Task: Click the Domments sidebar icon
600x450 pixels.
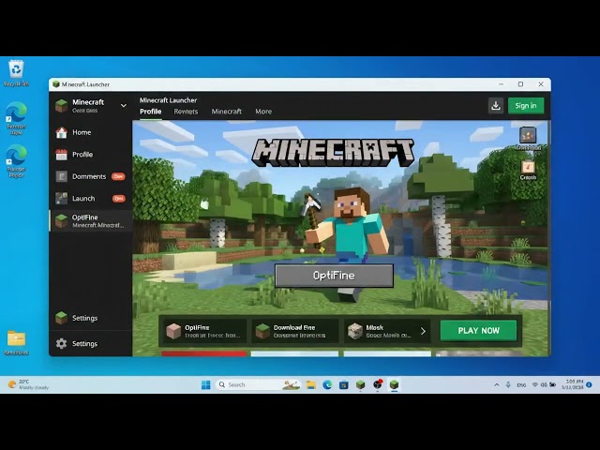Action: pyautogui.click(x=61, y=176)
